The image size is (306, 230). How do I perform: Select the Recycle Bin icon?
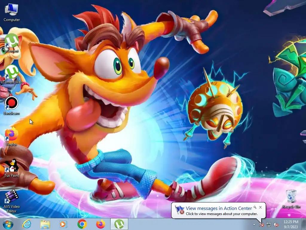(291, 199)
